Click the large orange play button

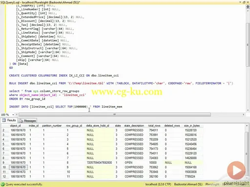(236, 170)
